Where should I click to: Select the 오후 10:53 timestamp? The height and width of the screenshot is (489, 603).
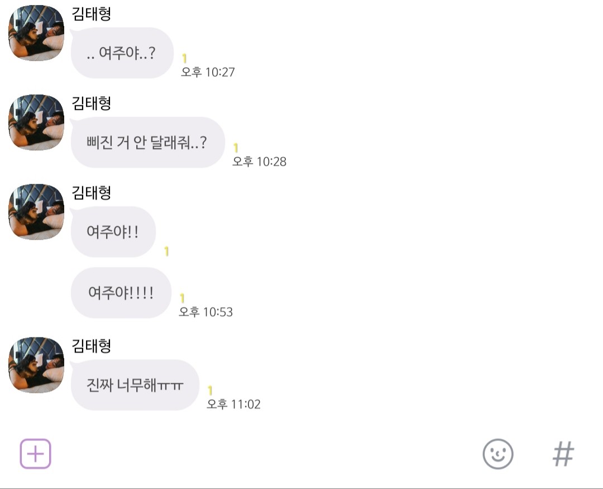click(x=205, y=312)
